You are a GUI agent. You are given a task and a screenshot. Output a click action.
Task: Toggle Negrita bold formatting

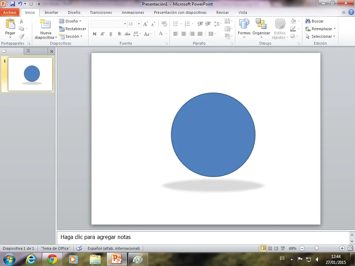coord(95,34)
